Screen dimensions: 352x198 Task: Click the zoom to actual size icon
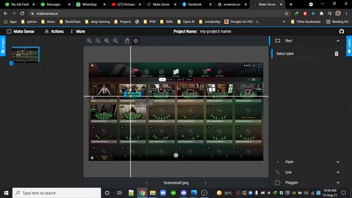[x=116, y=41]
